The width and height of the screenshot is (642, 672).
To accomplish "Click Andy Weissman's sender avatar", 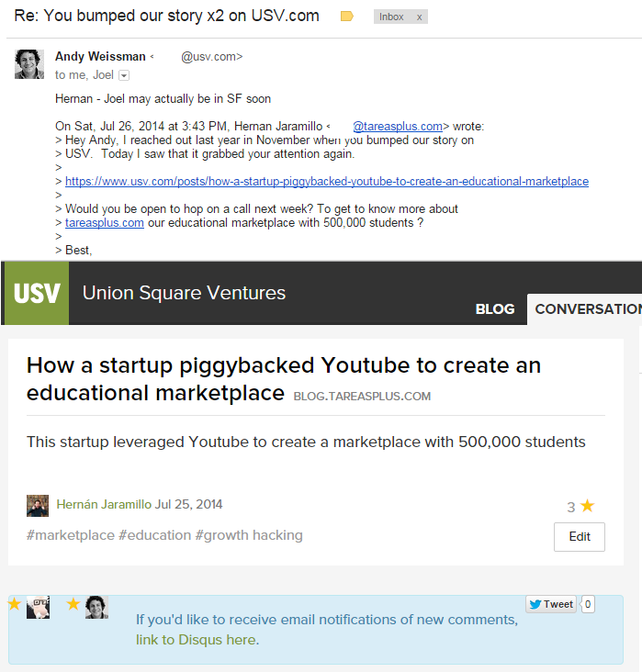I will click(x=29, y=63).
